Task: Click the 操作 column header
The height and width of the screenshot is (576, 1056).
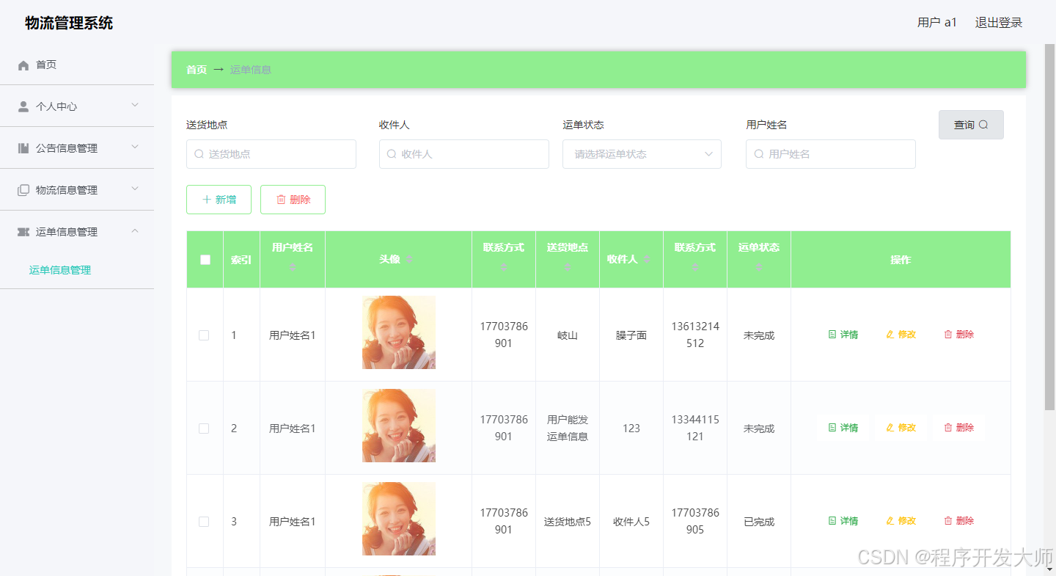Action: click(x=901, y=260)
